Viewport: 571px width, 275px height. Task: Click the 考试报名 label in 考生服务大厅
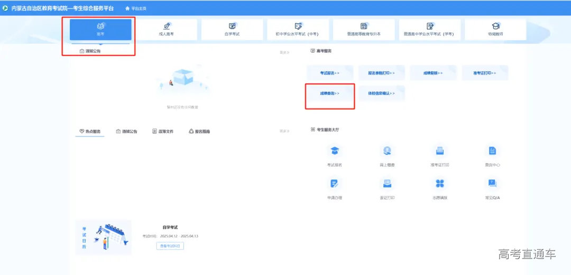pyautogui.click(x=334, y=165)
